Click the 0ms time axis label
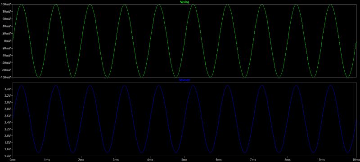This screenshot has width=360, height=162. coord(13,160)
